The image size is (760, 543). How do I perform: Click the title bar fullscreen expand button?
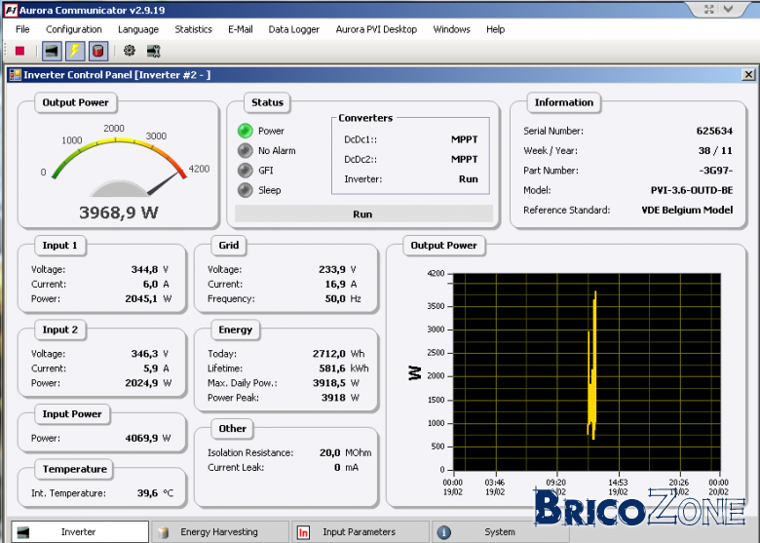tap(709, 9)
